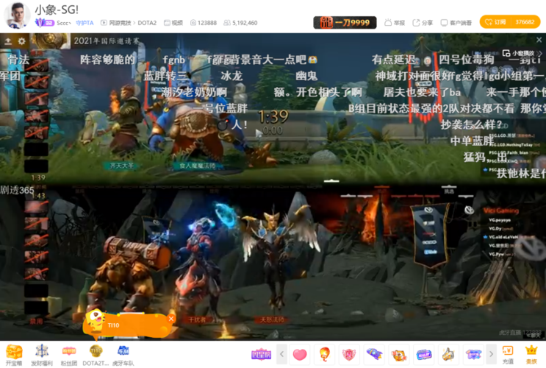546x368 pixels.
Task: Select the 小象-SG! streamer name
Action: point(57,10)
